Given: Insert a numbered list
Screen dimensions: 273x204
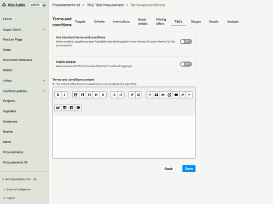Looking at the screenshot, I should point(121,95).
